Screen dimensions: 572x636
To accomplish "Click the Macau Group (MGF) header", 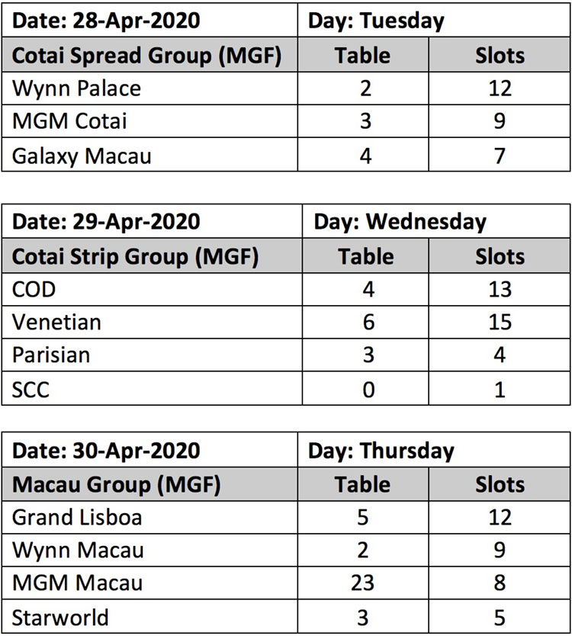I will point(117,485).
